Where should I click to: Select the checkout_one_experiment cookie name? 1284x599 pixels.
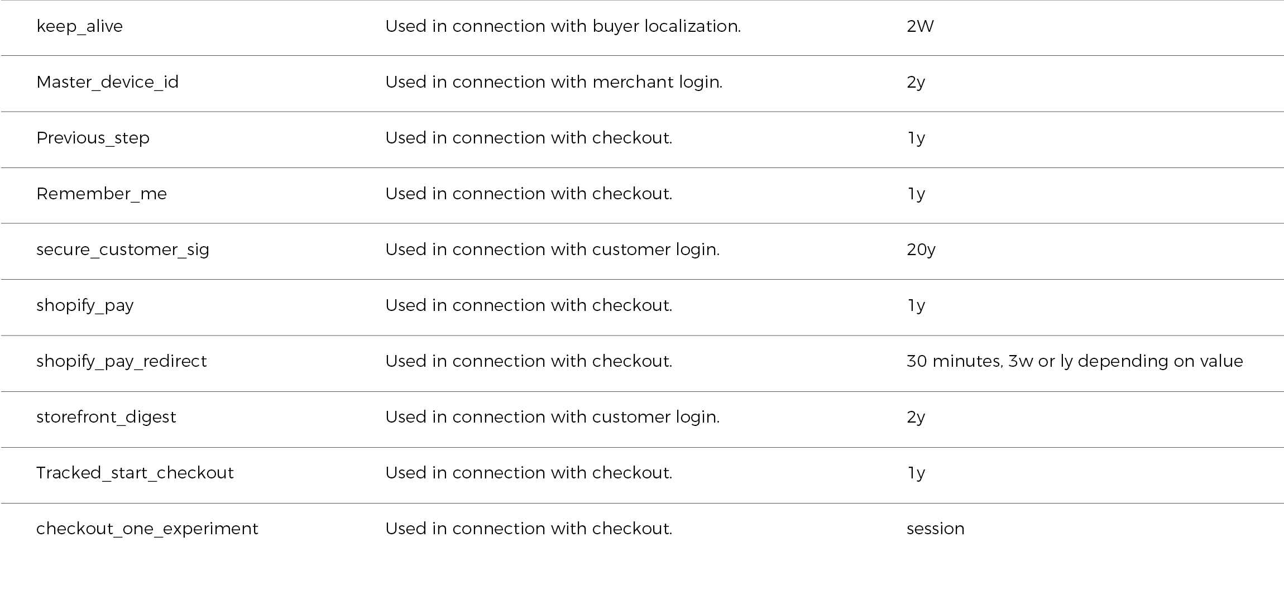tap(147, 529)
